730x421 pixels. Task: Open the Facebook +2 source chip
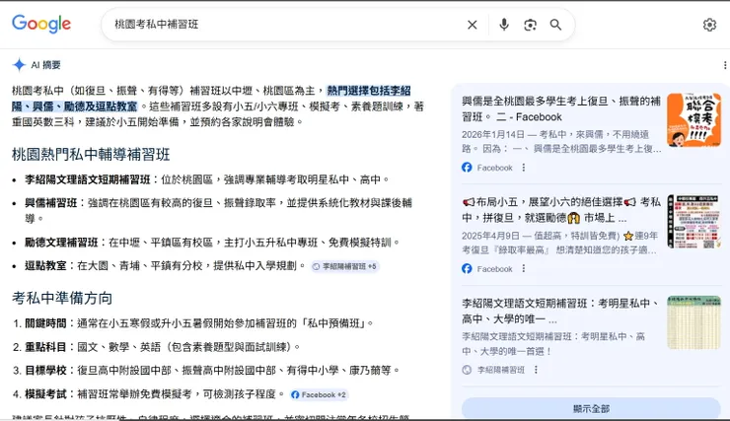tap(319, 395)
